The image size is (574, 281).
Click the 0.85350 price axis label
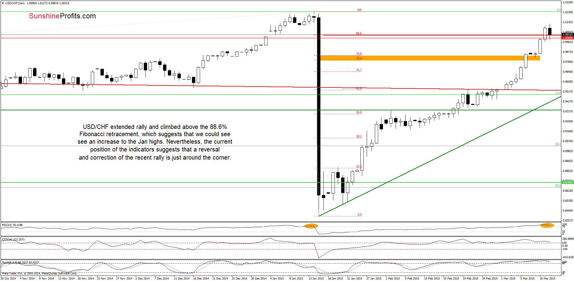point(568,201)
